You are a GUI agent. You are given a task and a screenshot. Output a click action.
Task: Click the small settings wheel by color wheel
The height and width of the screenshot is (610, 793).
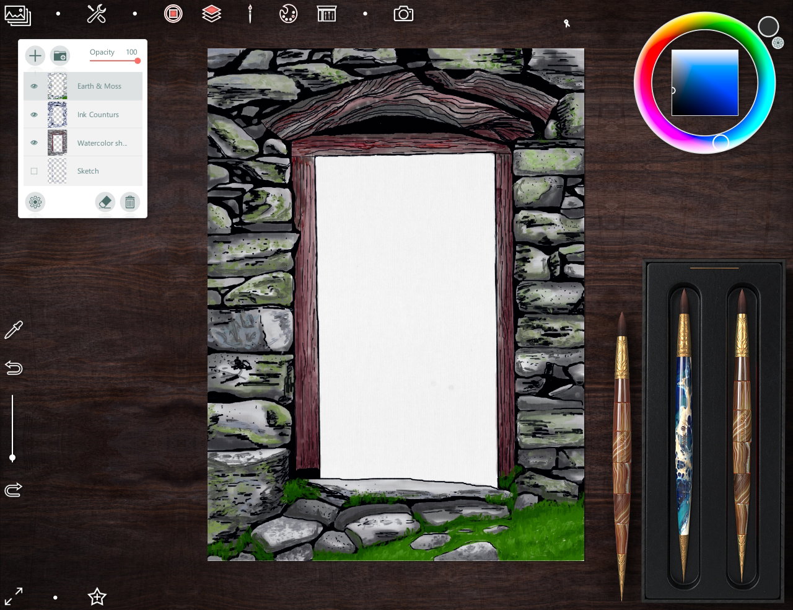[778, 43]
